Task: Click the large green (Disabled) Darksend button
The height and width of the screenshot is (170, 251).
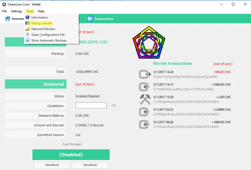Action: click(x=71, y=155)
